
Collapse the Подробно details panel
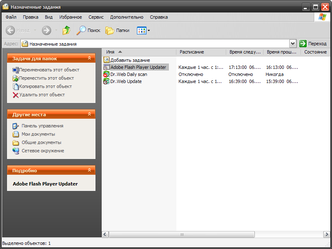[x=89, y=170]
